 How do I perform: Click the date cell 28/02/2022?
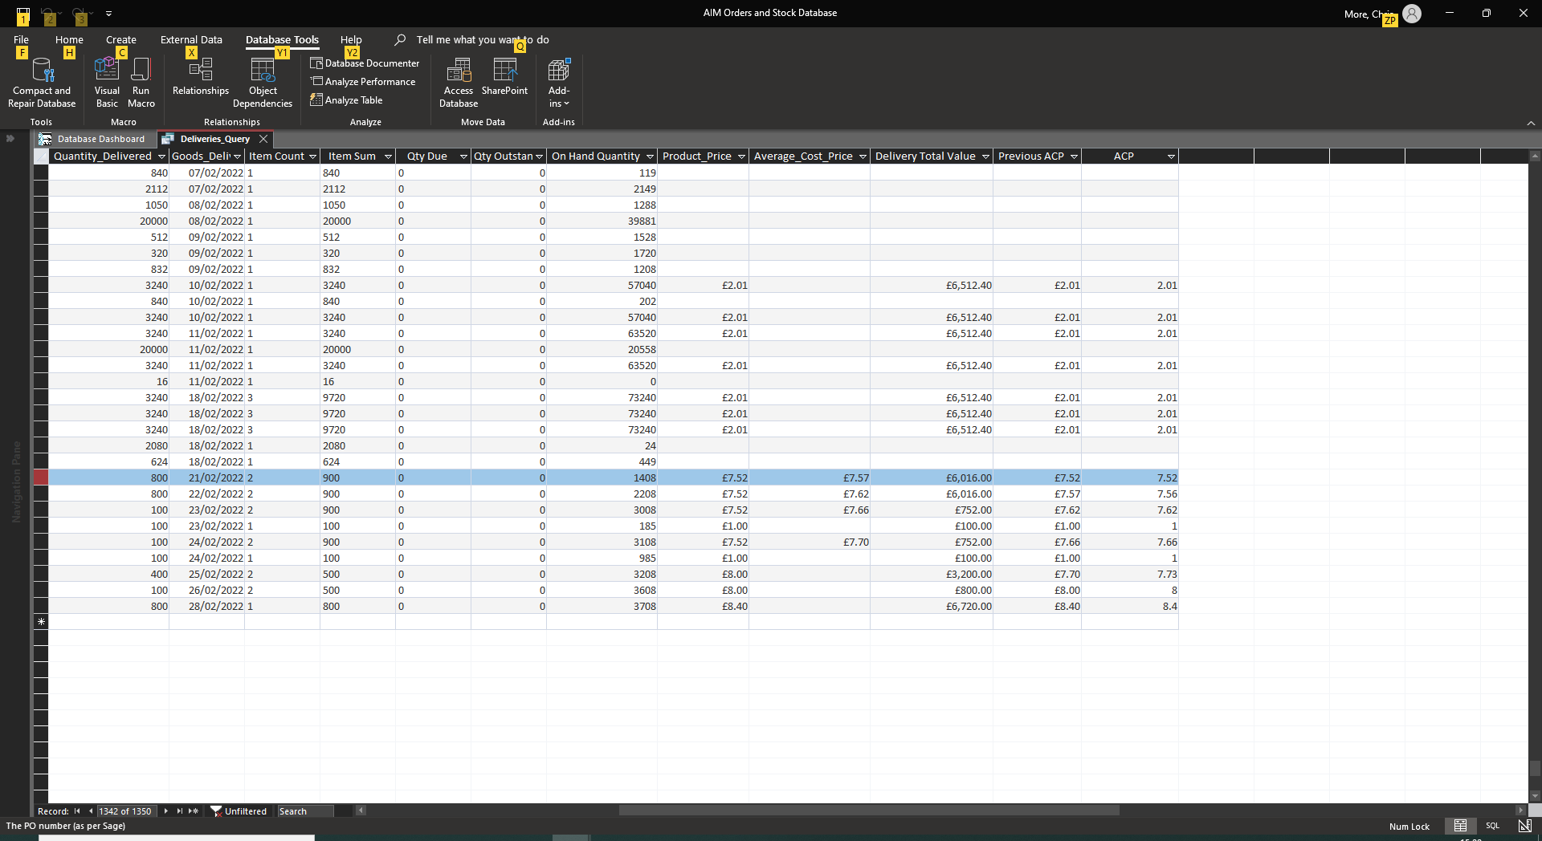(x=207, y=606)
